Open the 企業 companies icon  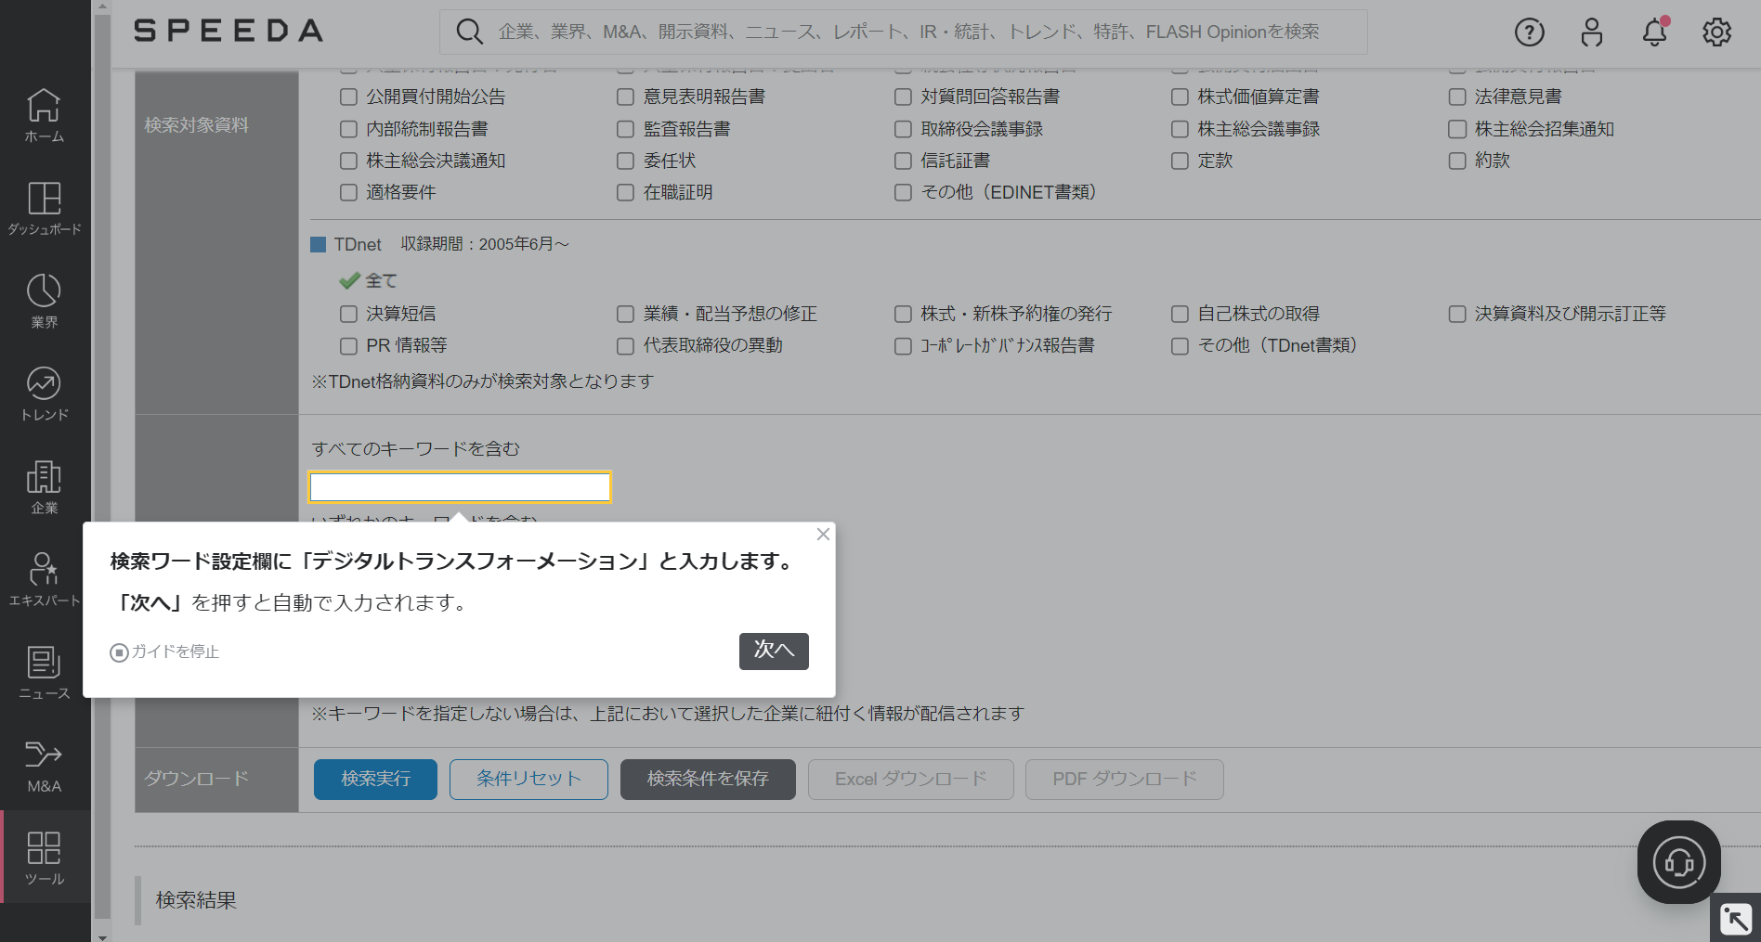click(44, 484)
